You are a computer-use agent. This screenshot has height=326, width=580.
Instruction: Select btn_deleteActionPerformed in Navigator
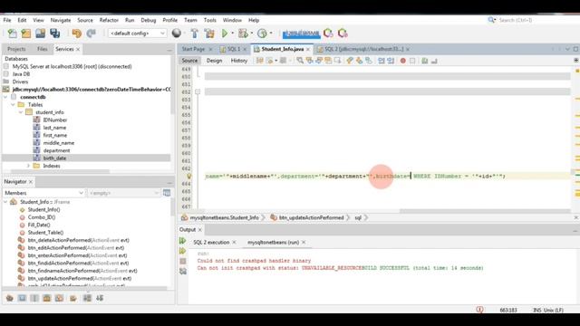coord(79,240)
